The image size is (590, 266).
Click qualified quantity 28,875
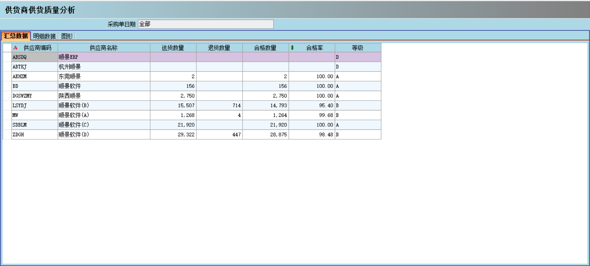[x=265, y=135]
